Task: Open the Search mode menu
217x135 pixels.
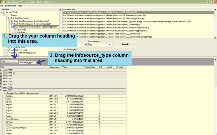Action: point(10,6)
